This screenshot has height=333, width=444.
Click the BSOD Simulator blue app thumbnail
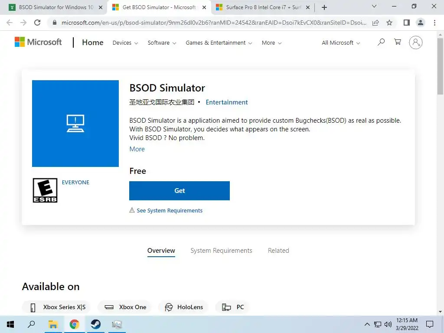click(75, 124)
